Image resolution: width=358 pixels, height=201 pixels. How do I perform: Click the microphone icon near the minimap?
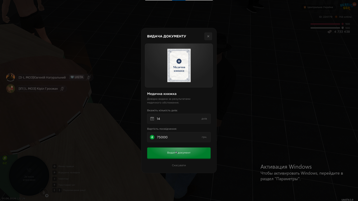click(x=44, y=192)
